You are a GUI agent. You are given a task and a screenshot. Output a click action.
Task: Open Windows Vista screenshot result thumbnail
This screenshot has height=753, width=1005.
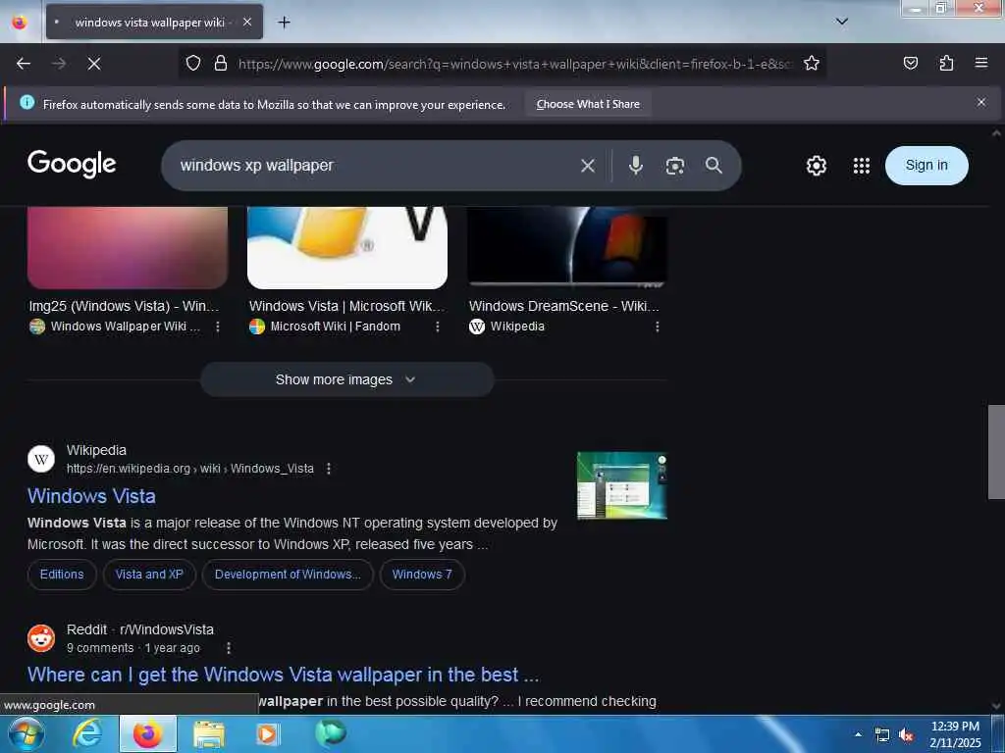point(621,485)
